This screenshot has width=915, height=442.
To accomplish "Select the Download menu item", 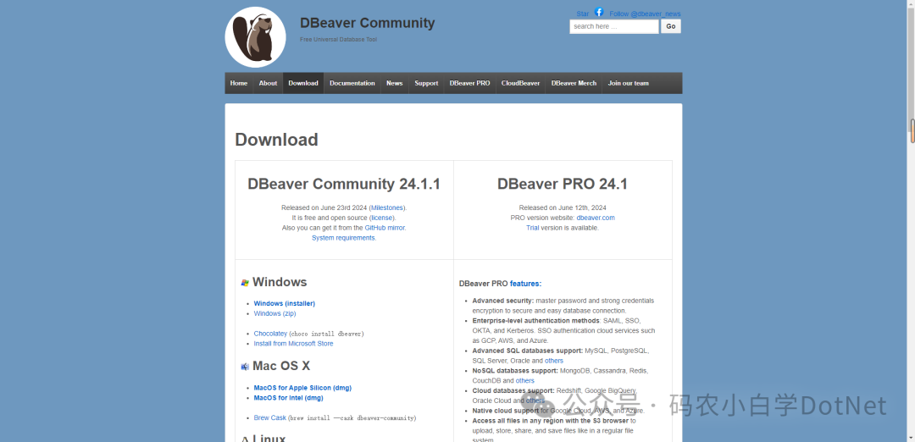I will click(303, 83).
